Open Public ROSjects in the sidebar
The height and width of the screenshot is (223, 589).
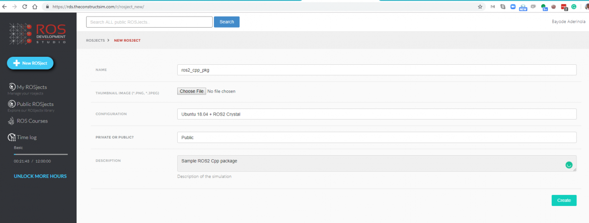click(35, 104)
